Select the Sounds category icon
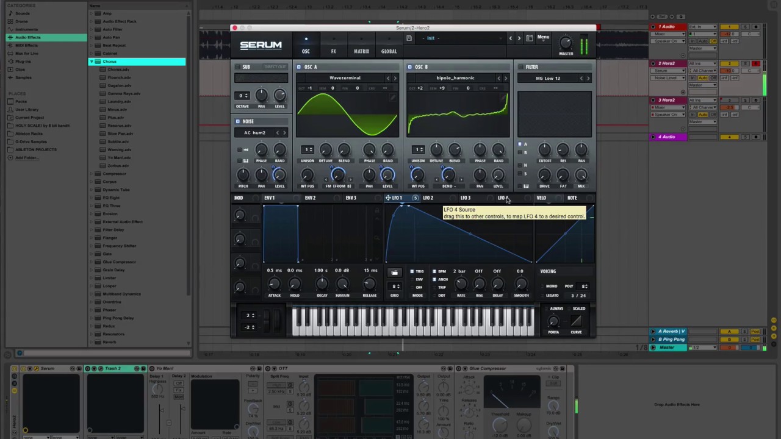The width and height of the screenshot is (781, 439). tap(10, 13)
